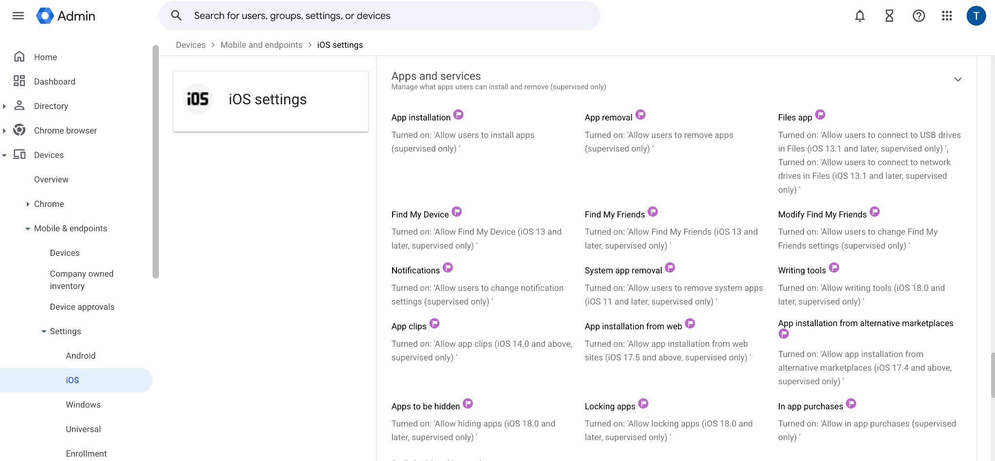This screenshot has width=995, height=461.
Task: Click the iOS logo icon
Action: [x=198, y=99]
